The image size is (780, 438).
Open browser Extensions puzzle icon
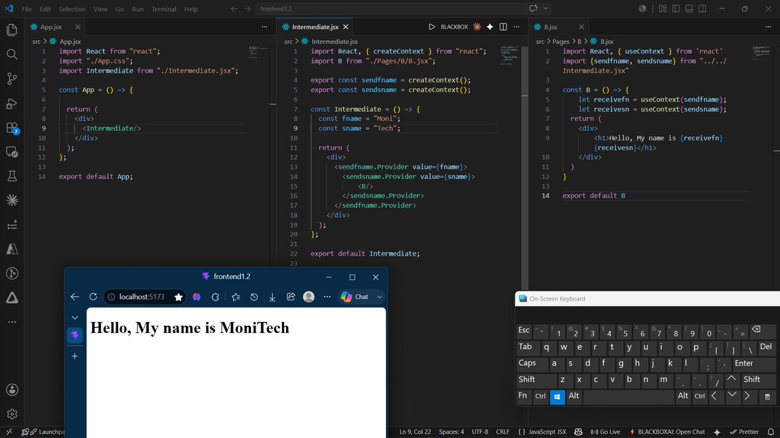[215, 297]
